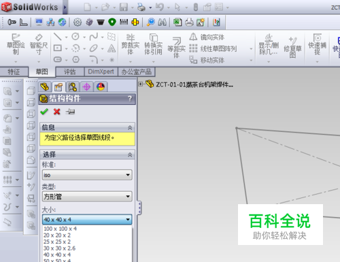The width and height of the screenshot is (340, 262).
Task: Pin the structural member panel open
Action: point(70,112)
